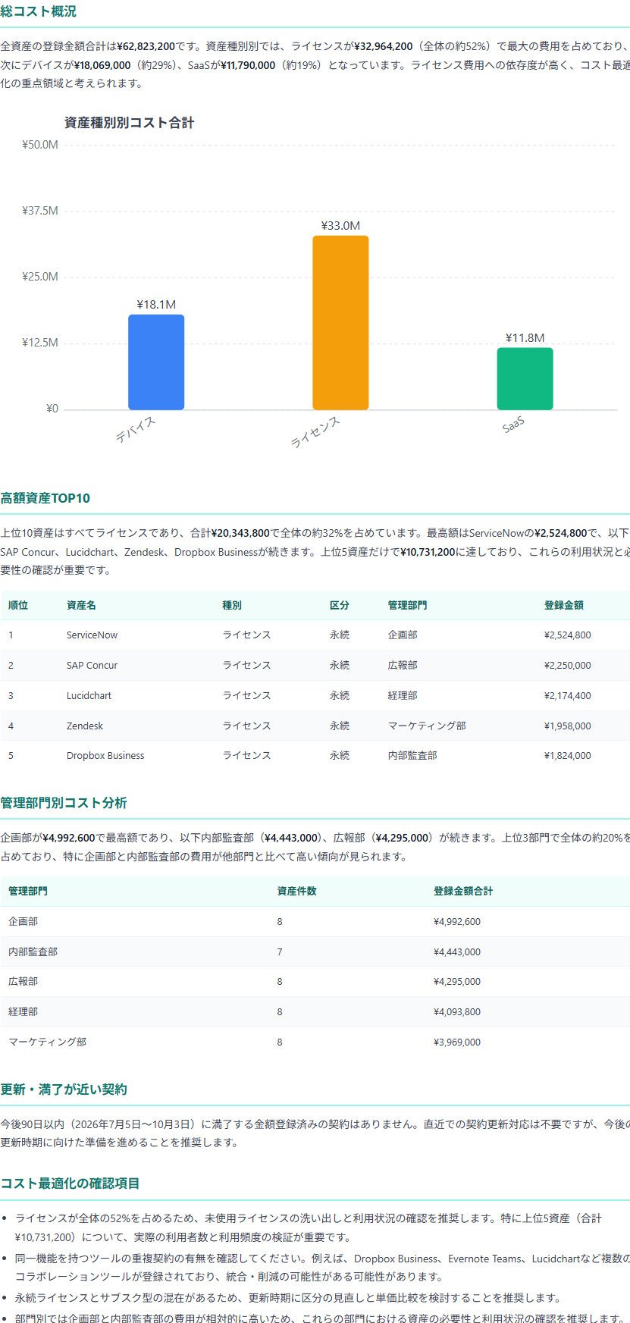
Task: Click the Dropbox Business row asset name
Action: [x=105, y=756]
